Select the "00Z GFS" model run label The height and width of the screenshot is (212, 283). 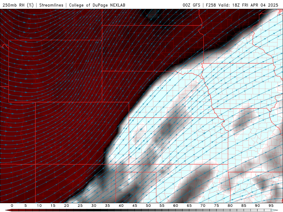tap(191, 5)
